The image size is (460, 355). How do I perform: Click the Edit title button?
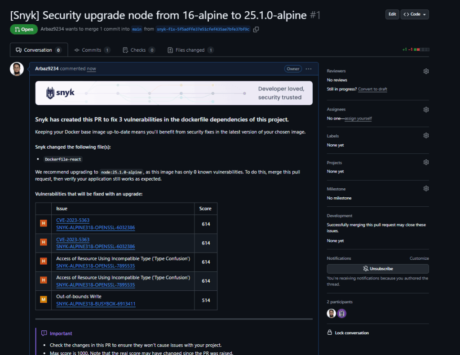coord(392,14)
